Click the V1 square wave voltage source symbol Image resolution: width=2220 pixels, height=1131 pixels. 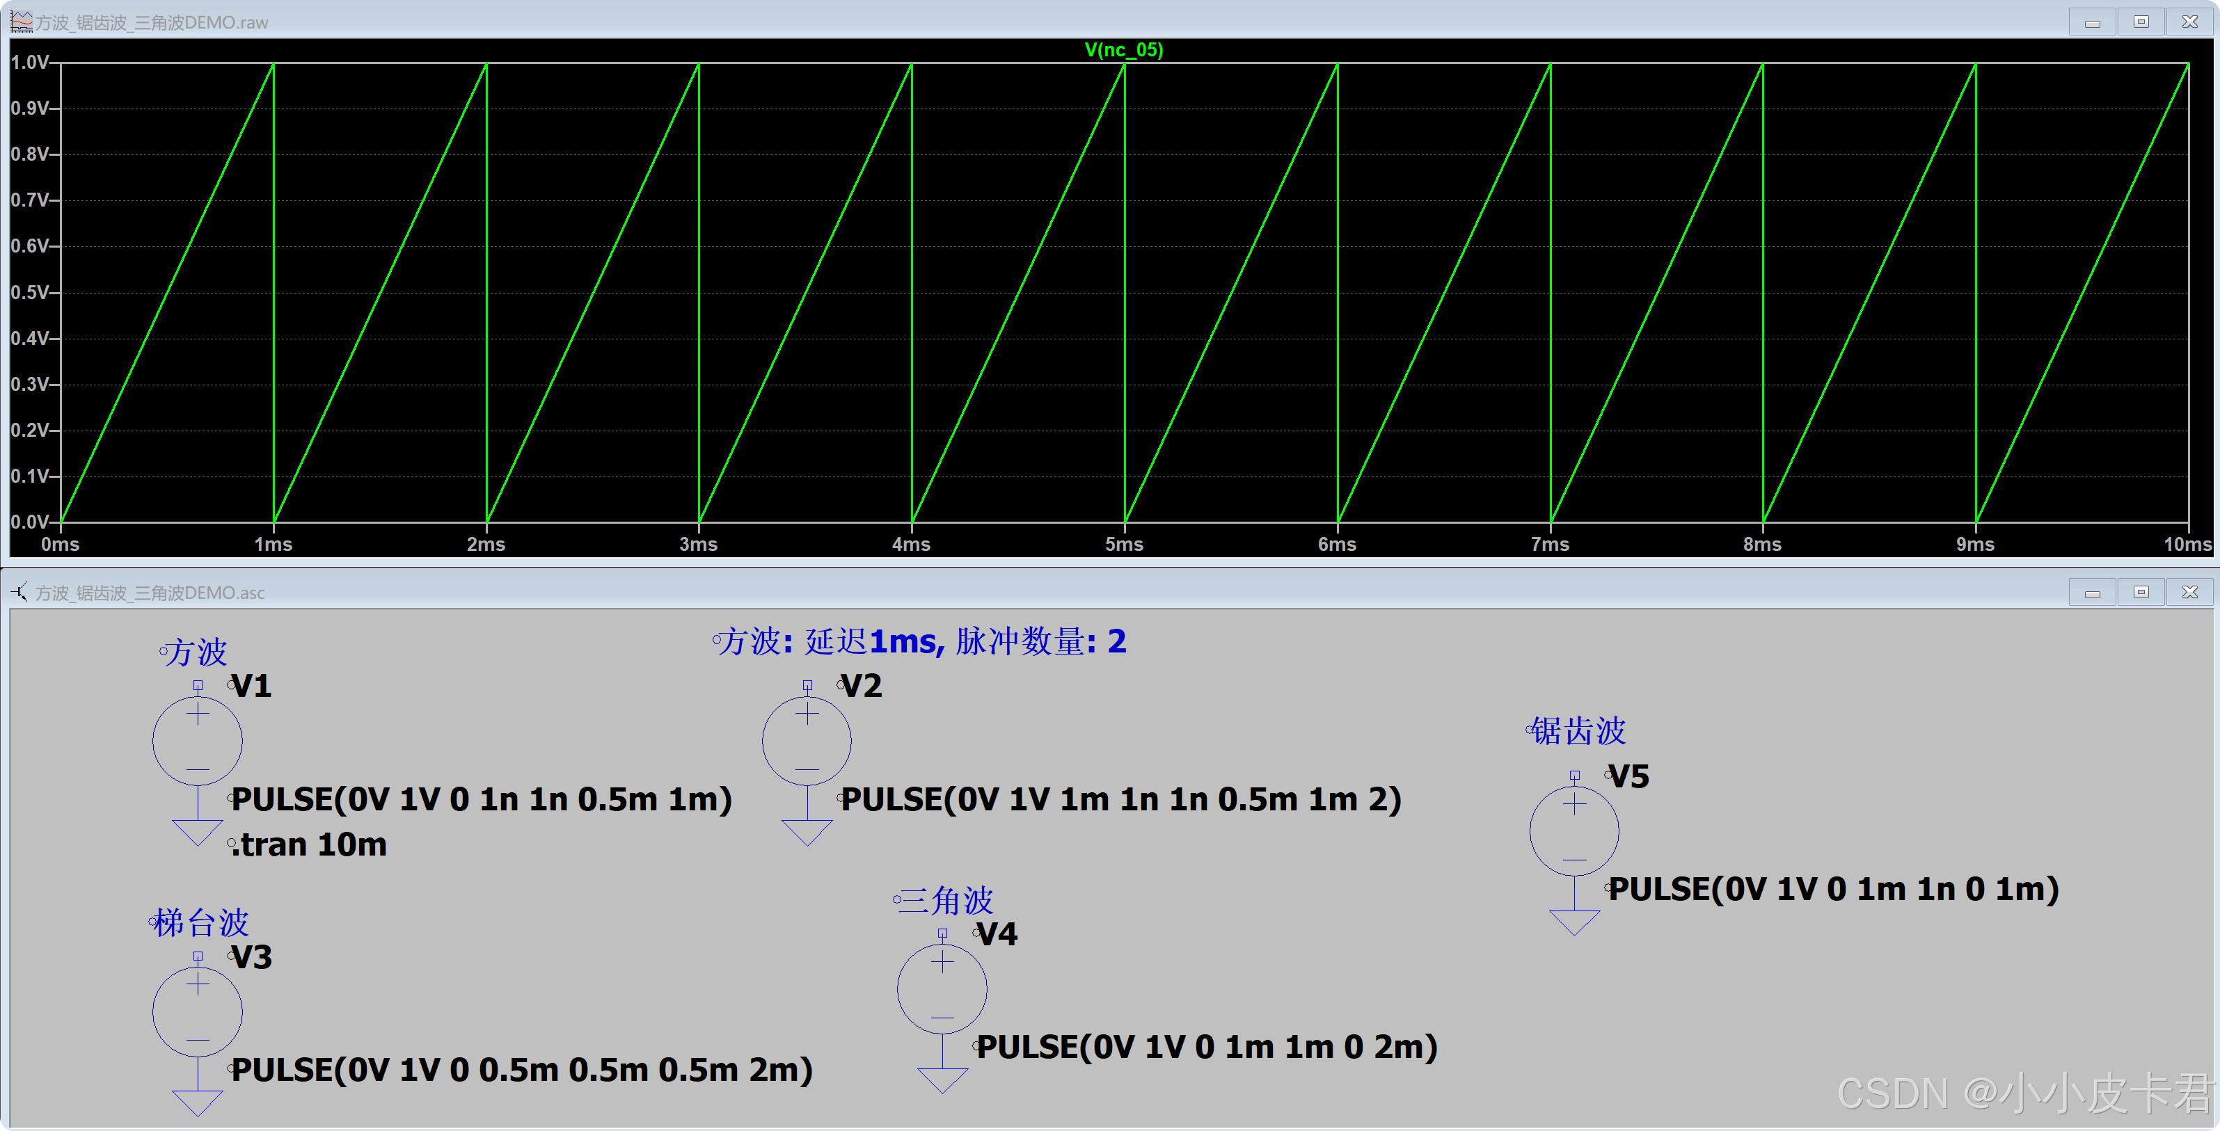(x=198, y=741)
